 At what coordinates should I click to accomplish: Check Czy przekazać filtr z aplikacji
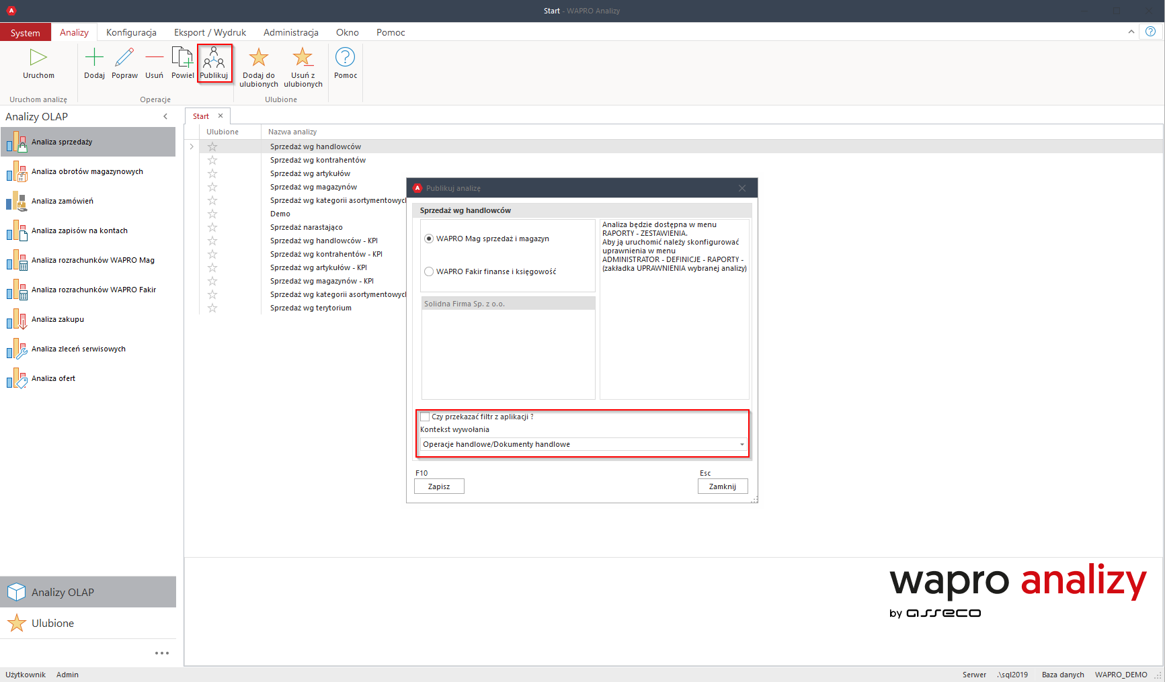(x=425, y=417)
